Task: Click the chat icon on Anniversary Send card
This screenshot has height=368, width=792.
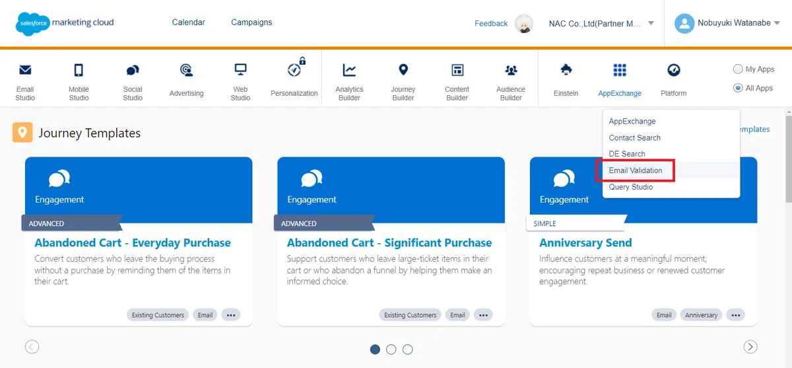Action: (x=564, y=179)
